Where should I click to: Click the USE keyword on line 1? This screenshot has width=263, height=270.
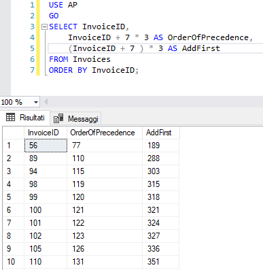(x=56, y=5)
